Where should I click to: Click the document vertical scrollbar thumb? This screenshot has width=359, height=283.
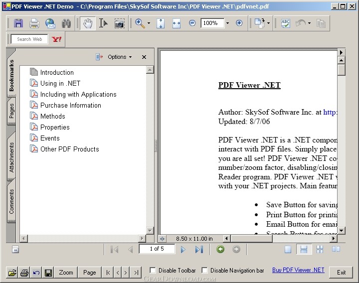click(341, 70)
